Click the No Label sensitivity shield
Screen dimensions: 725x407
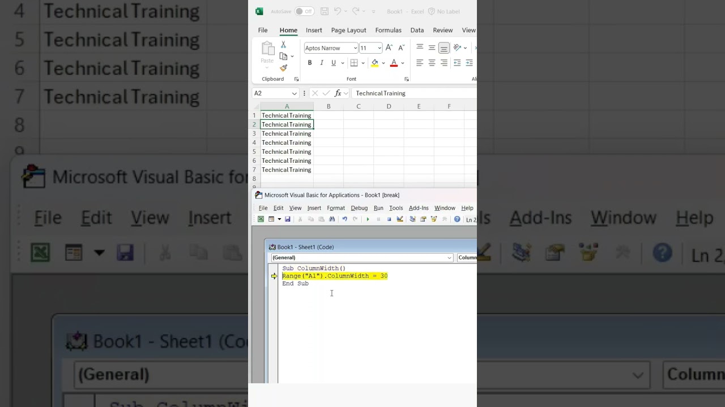click(432, 11)
